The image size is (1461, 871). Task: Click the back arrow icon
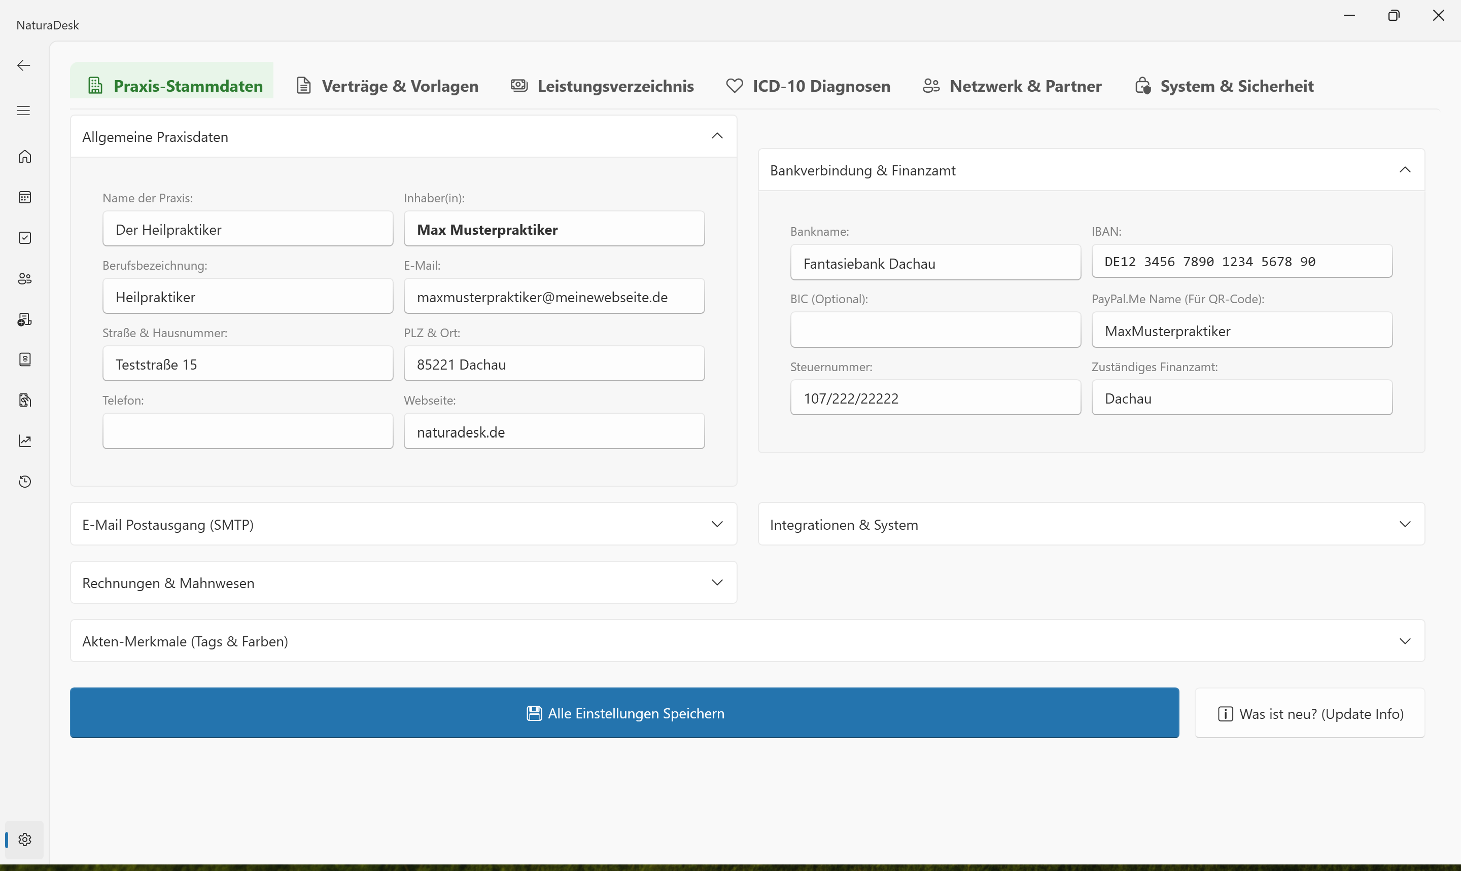(x=23, y=66)
